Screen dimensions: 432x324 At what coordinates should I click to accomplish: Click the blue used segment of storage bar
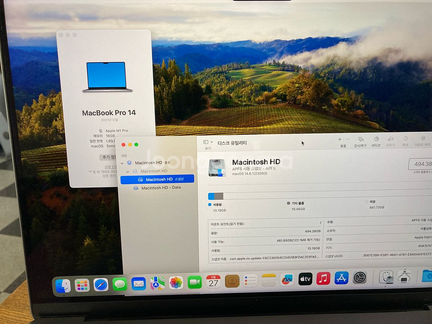pyautogui.click(x=211, y=196)
